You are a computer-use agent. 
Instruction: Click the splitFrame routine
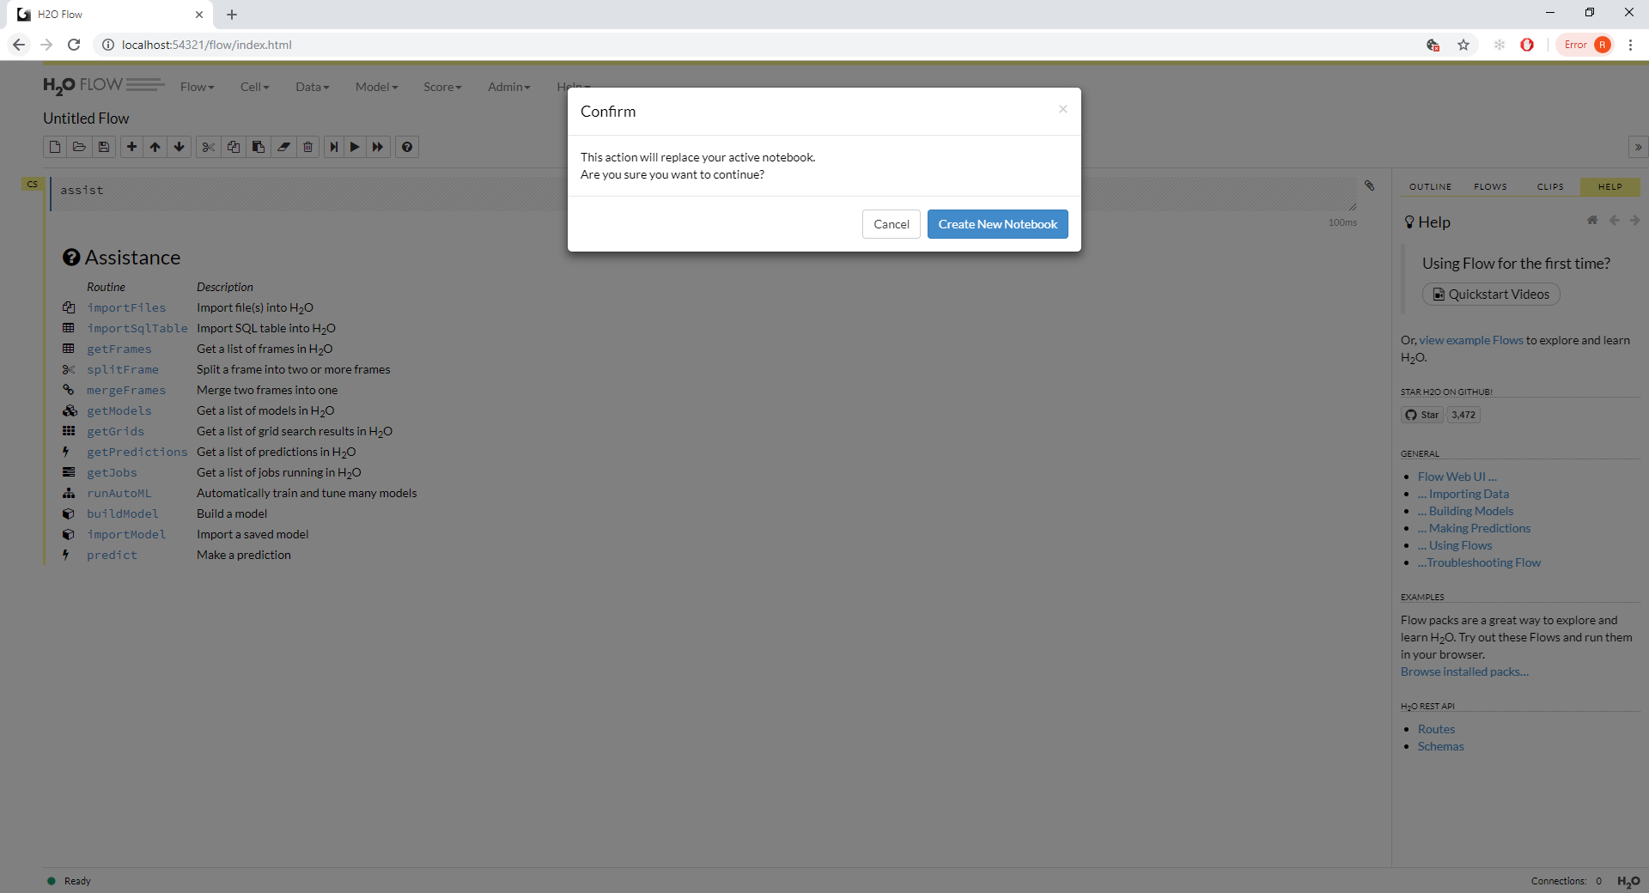122,369
